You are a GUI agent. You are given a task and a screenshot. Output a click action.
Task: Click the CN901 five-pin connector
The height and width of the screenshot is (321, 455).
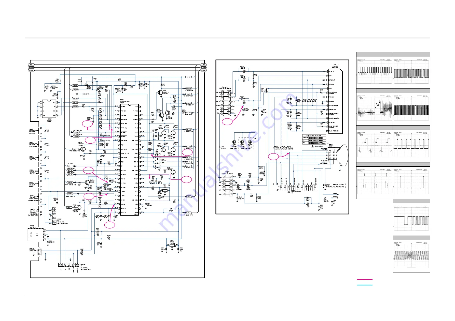[x=69, y=265]
